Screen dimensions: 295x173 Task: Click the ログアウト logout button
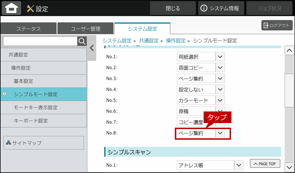[277, 25]
